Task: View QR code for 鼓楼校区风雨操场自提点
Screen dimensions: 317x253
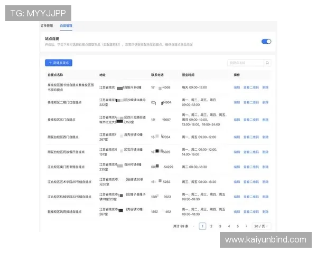Action: tap(251, 212)
